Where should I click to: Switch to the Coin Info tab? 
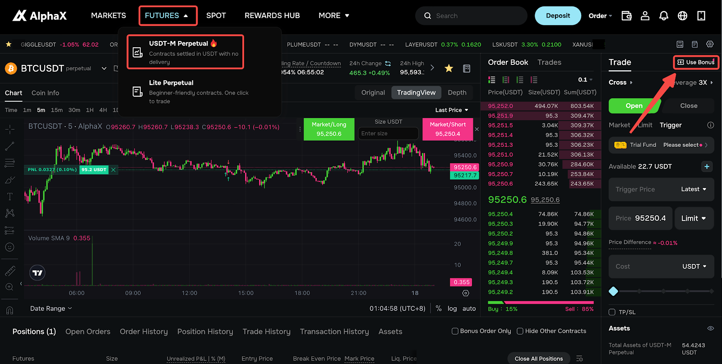click(x=45, y=93)
